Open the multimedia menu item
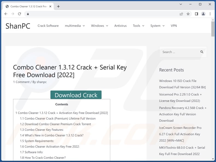Screen dimensions: 216x162 pyautogui.click(x=73, y=26)
